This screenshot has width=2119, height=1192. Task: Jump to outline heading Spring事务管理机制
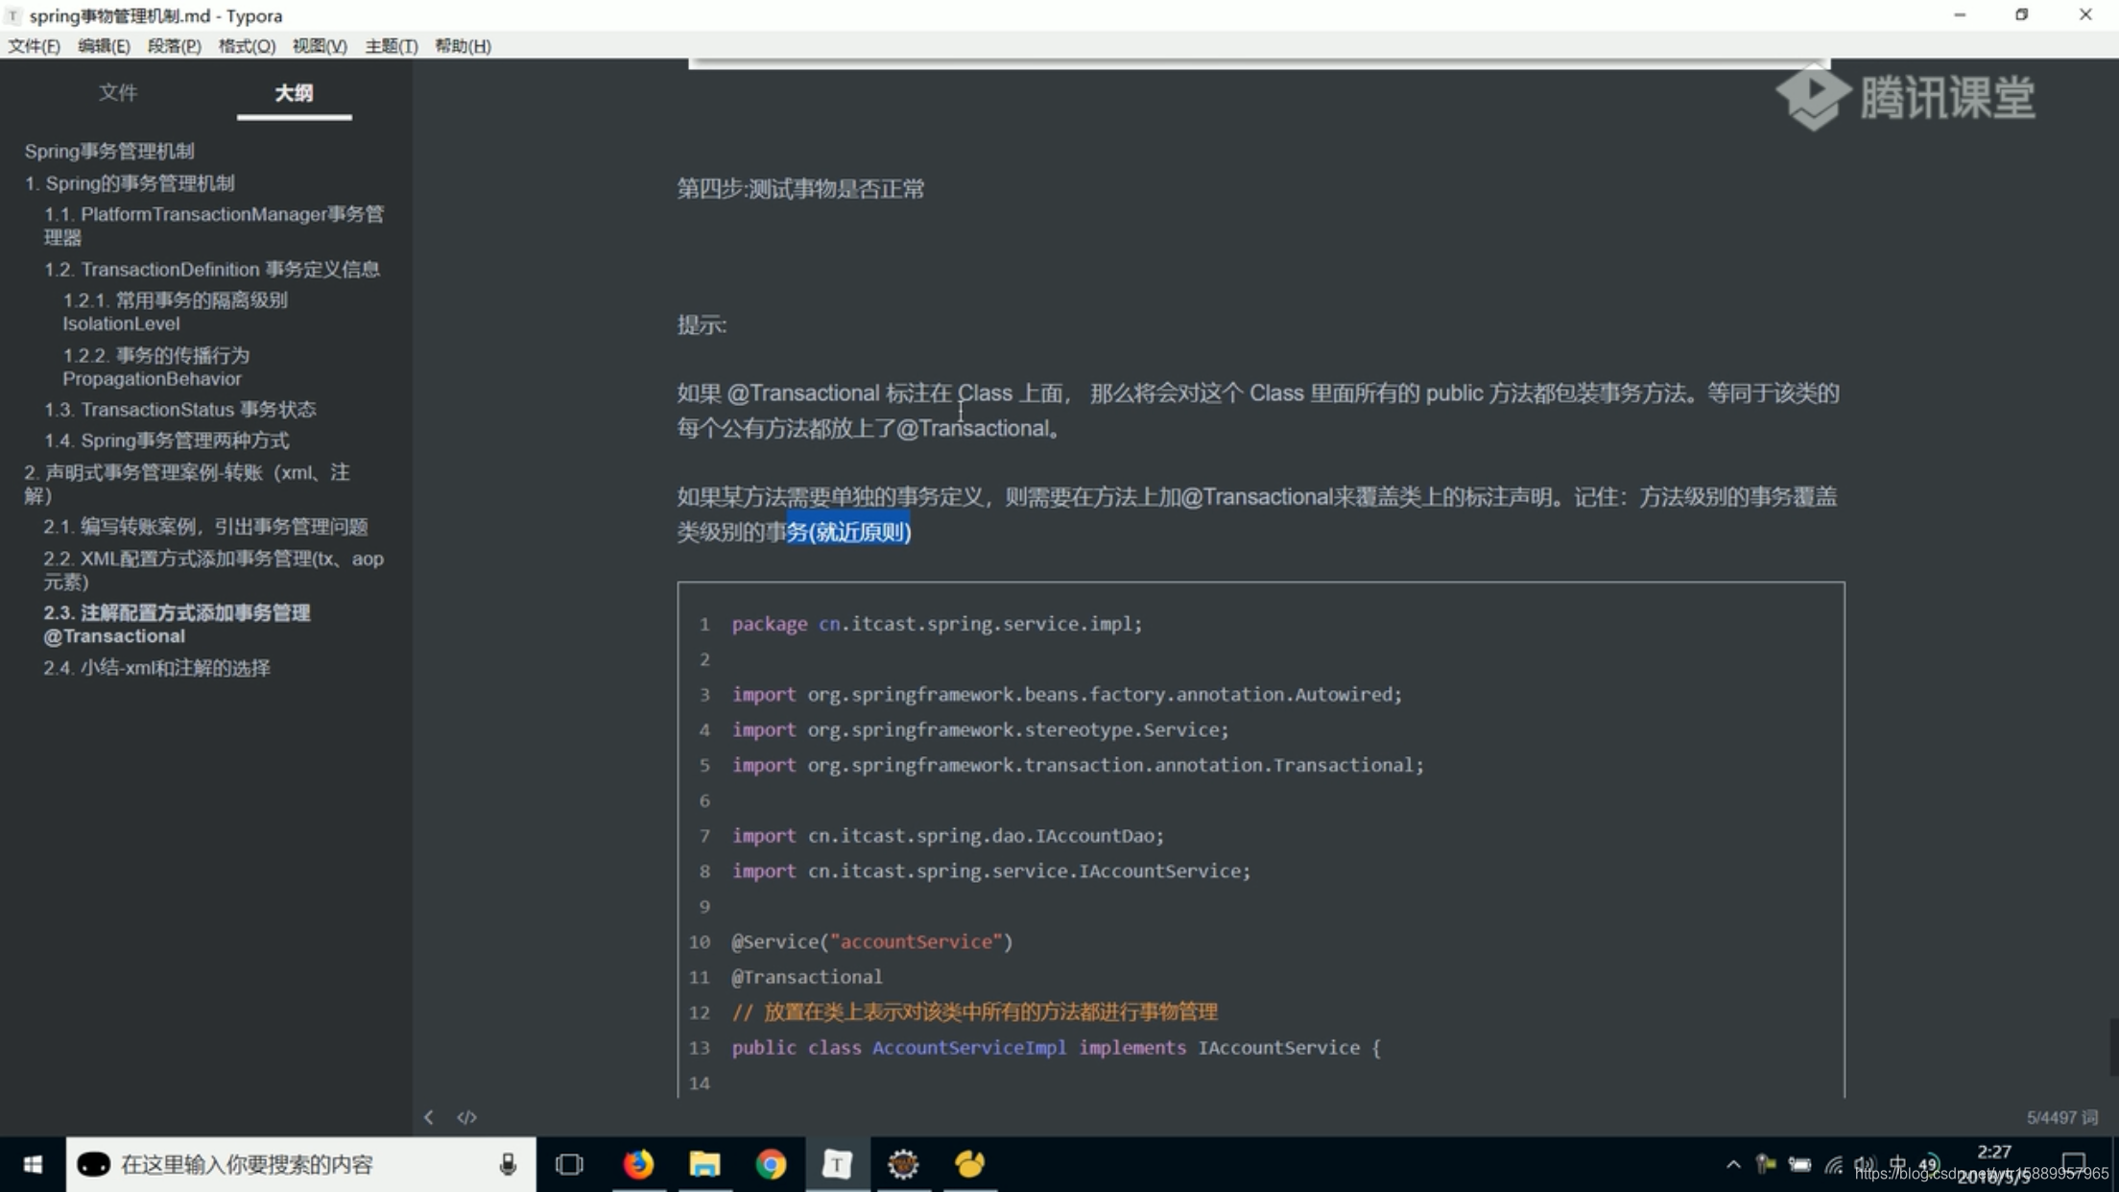coord(109,151)
